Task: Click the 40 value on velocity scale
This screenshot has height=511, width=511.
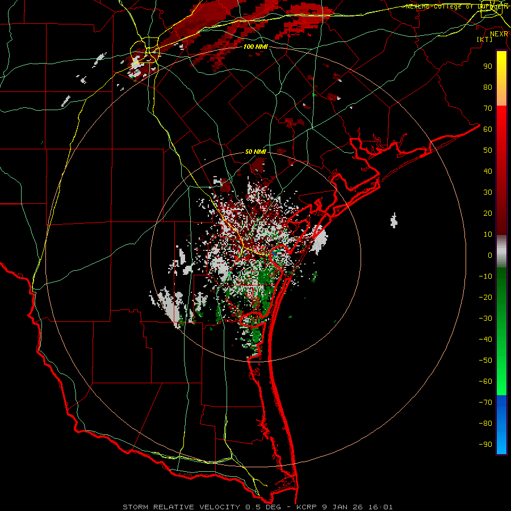Action: point(488,171)
